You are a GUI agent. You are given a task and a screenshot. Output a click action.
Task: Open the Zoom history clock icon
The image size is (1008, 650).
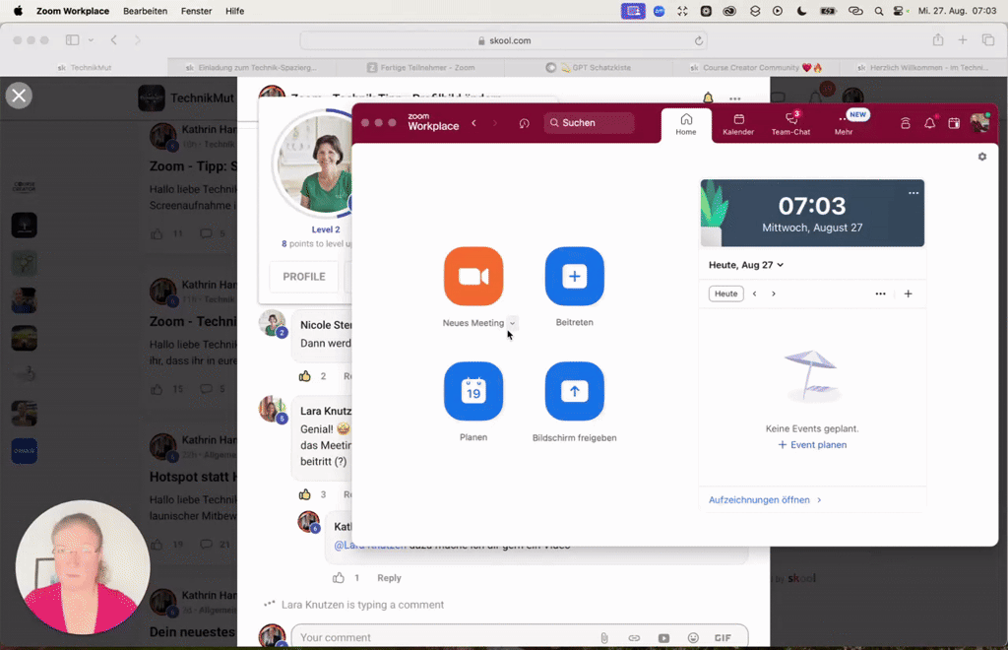coord(524,123)
